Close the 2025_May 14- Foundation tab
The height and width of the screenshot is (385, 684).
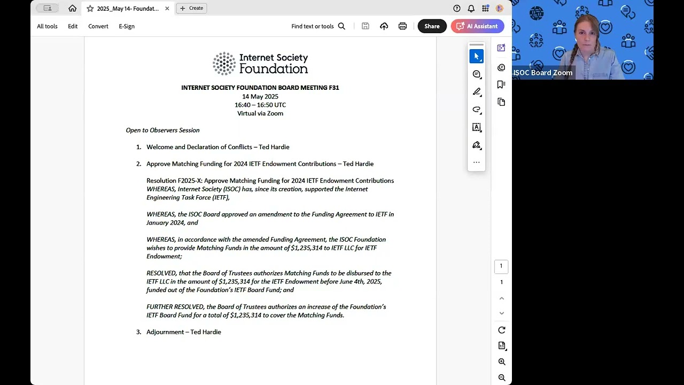pos(167,9)
